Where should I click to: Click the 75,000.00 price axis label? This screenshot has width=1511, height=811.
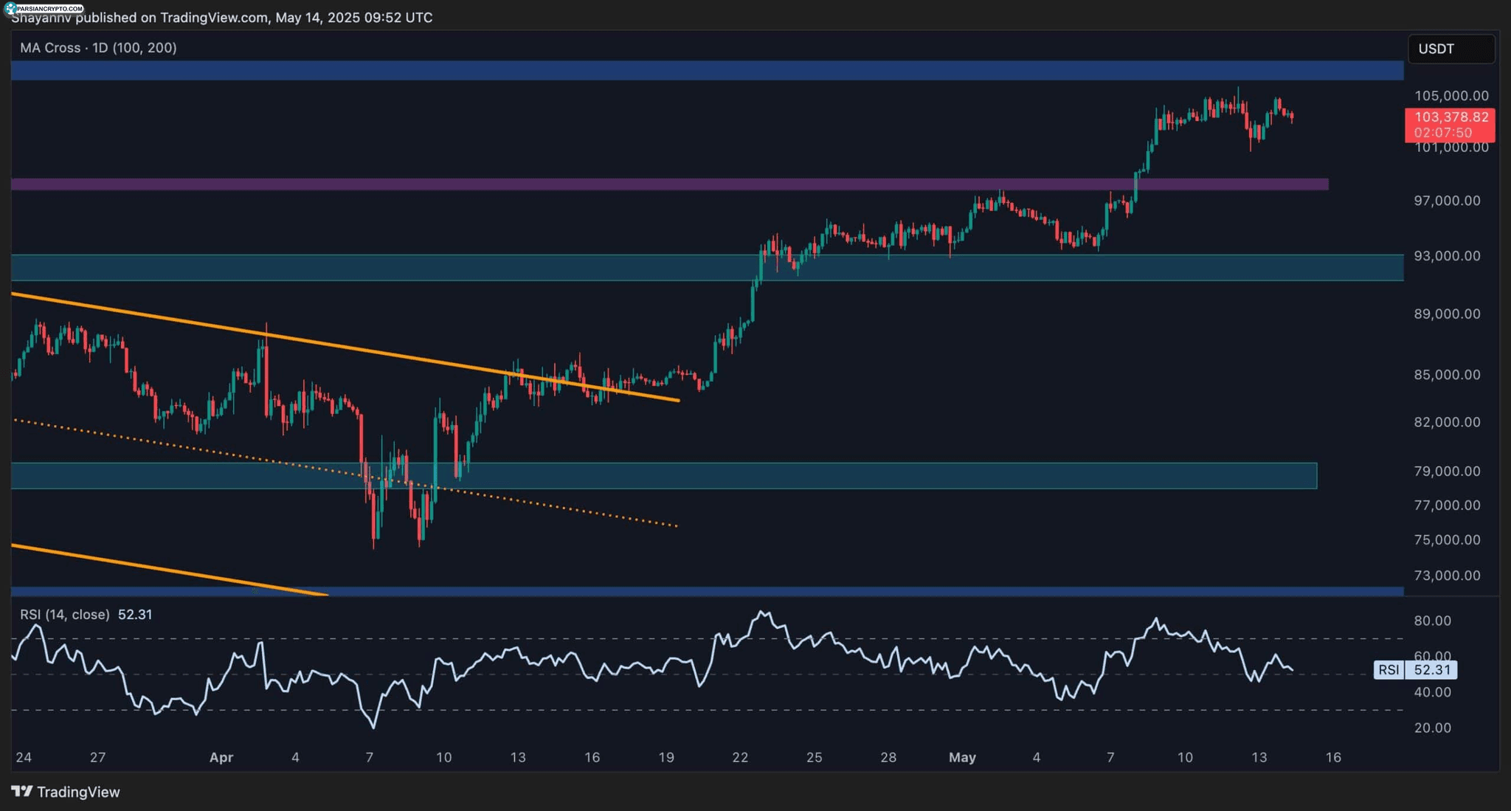[x=1447, y=540]
